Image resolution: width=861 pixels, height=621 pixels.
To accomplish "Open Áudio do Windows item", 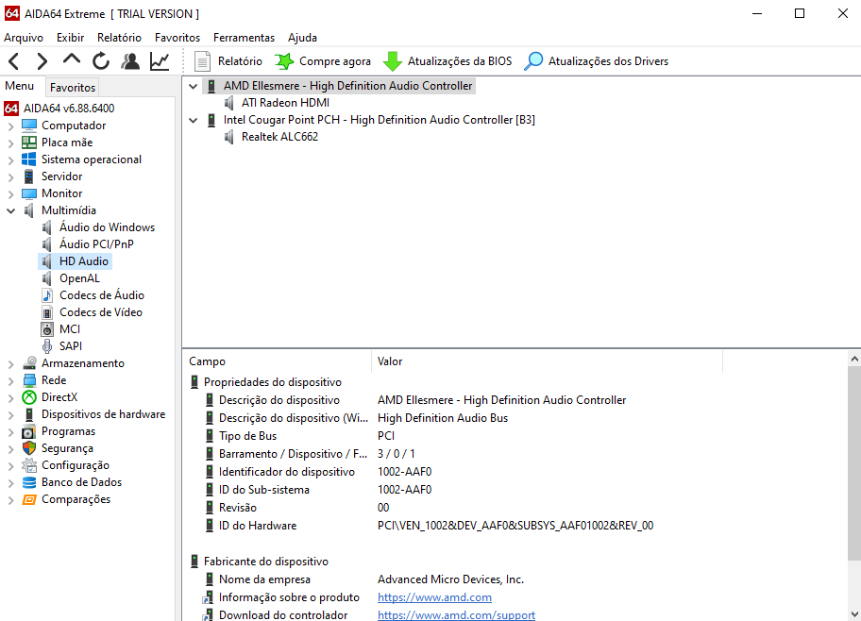I will coord(107,227).
